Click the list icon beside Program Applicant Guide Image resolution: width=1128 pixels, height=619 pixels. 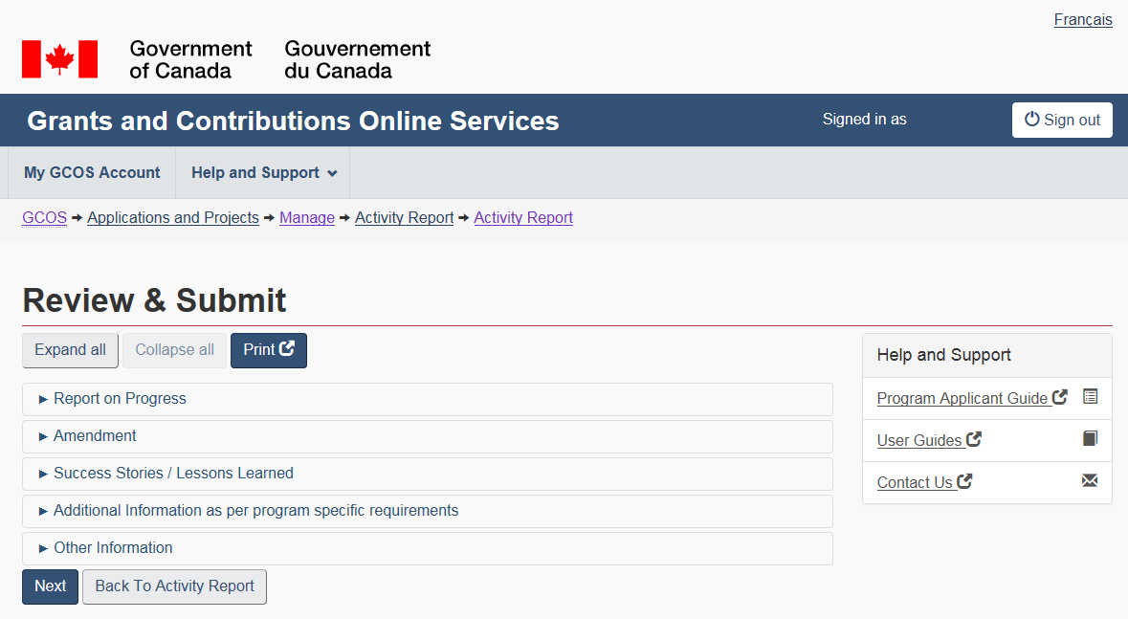click(1090, 397)
